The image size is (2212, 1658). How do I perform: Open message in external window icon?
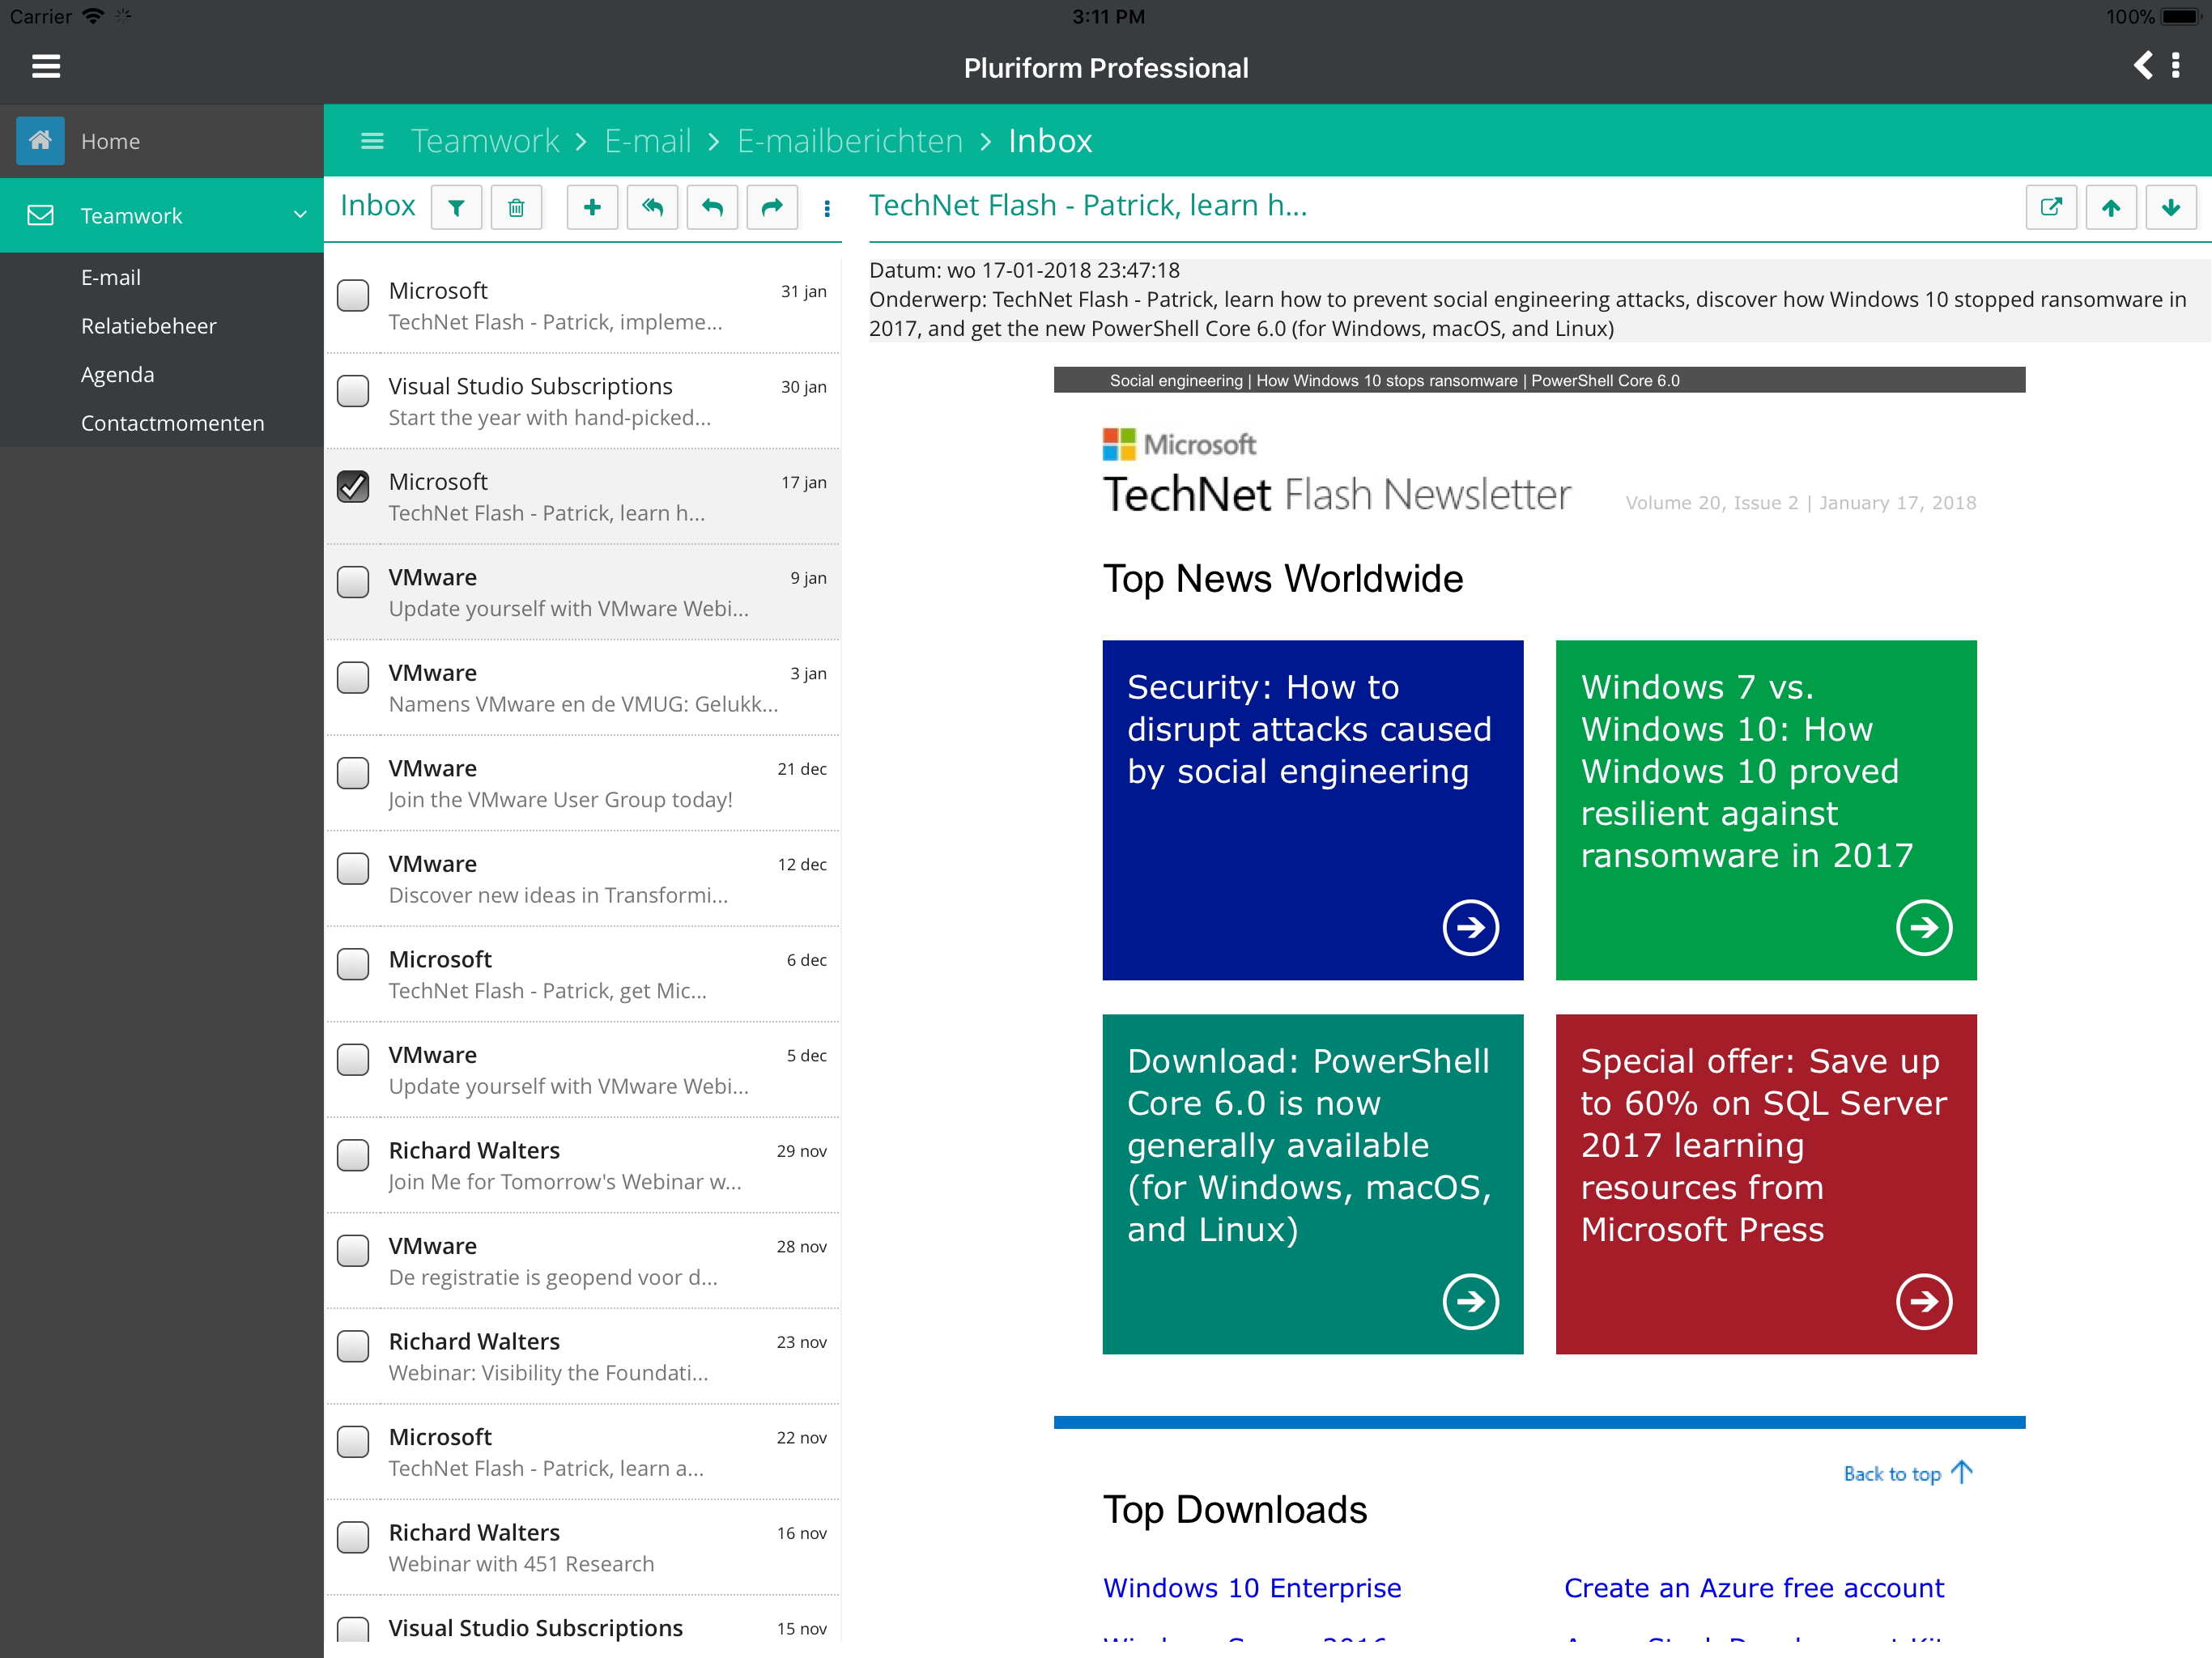click(x=2051, y=208)
